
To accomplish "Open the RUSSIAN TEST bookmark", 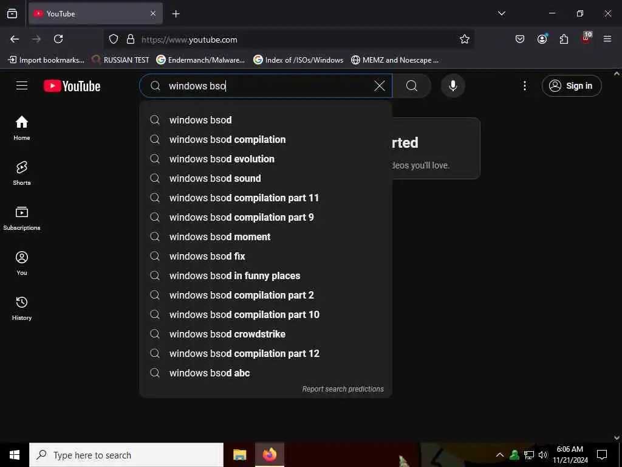I will point(121,60).
